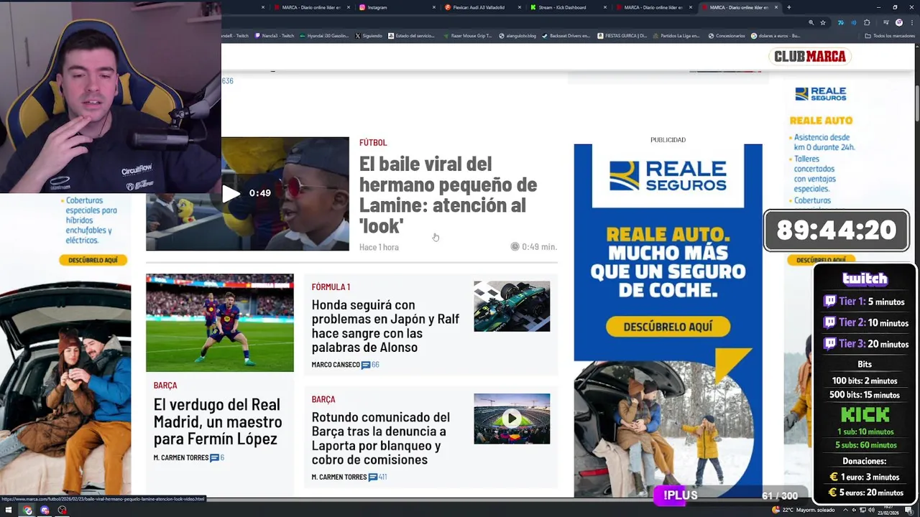Switch to Stream - Kick Dashboard tab

pyautogui.click(x=568, y=7)
